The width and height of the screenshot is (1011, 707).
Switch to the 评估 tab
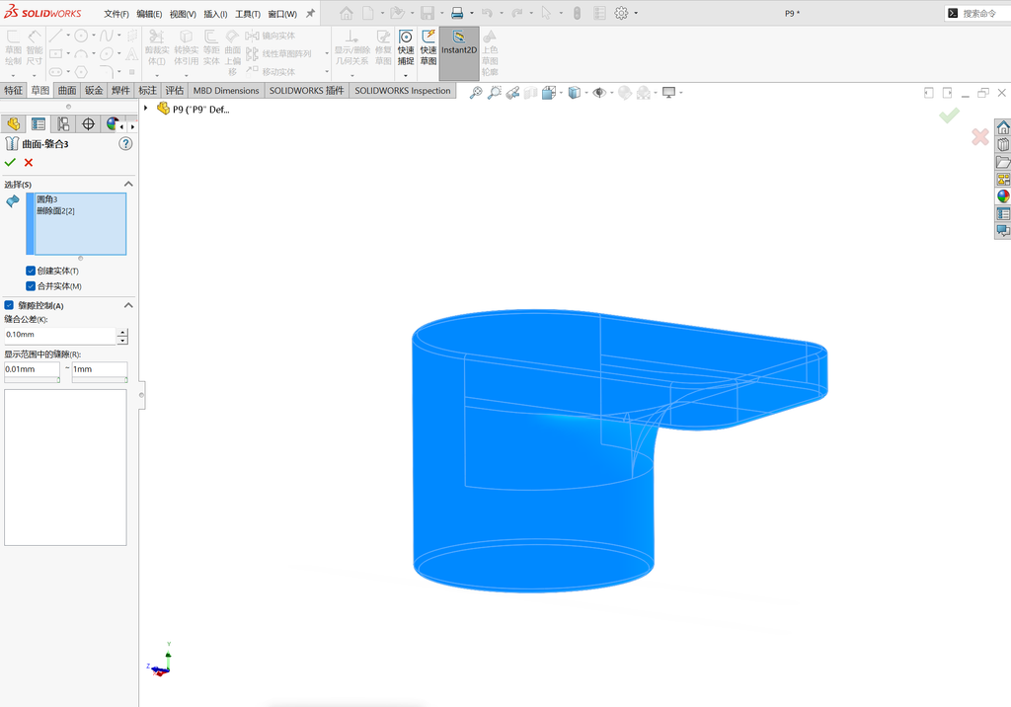[174, 90]
